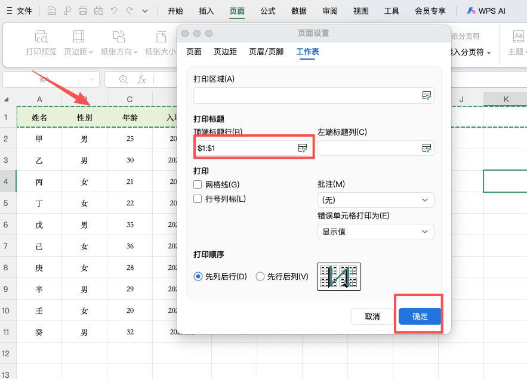Cancel the dialog with 取消
Viewport: 527px width, 379px height.
coord(371,316)
